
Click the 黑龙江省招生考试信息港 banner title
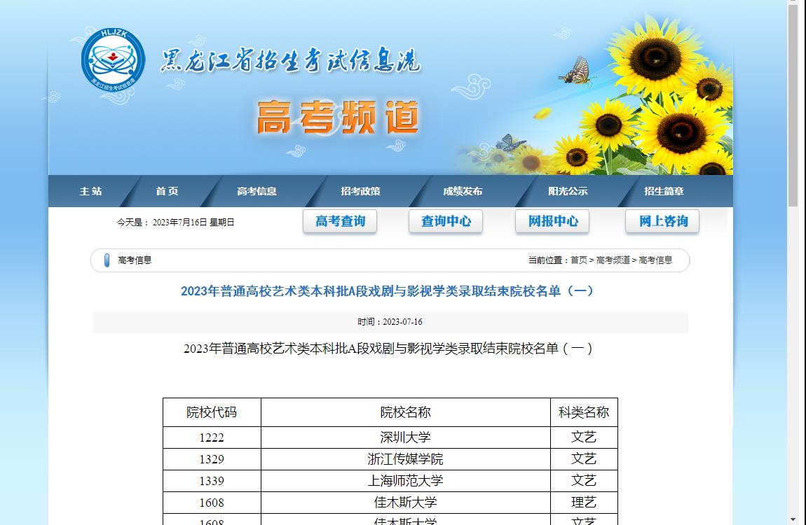(x=291, y=60)
